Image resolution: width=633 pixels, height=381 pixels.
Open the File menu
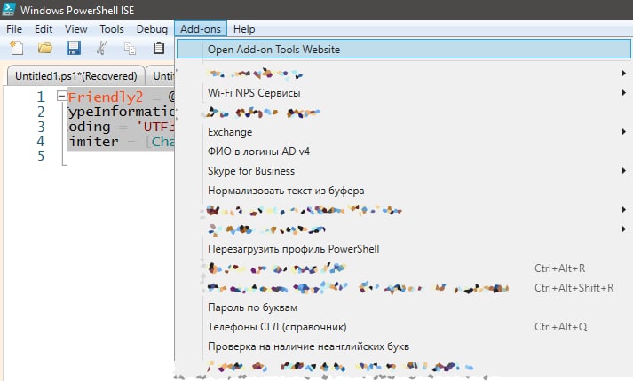14,29
